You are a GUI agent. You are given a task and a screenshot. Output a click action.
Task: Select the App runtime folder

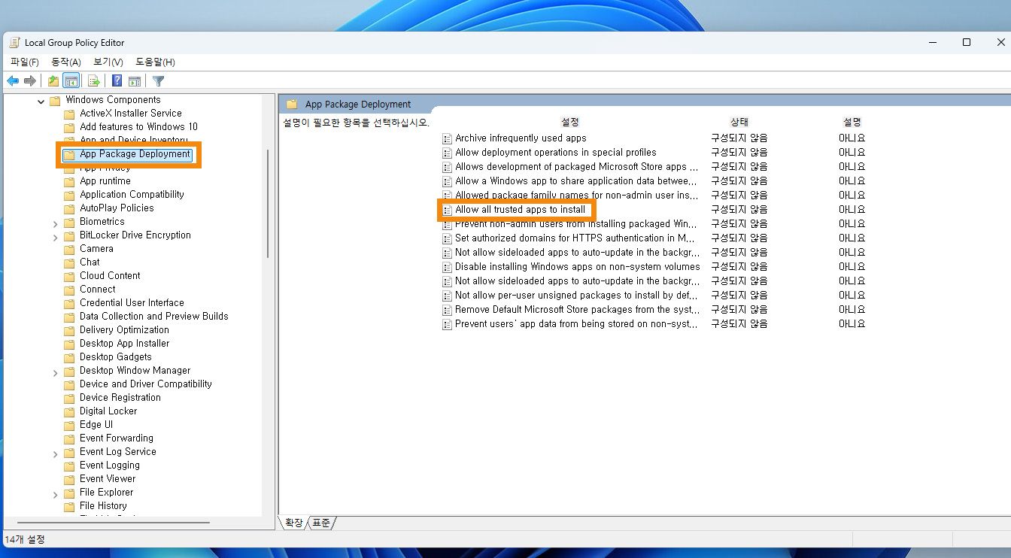click(x=105, y=181)
